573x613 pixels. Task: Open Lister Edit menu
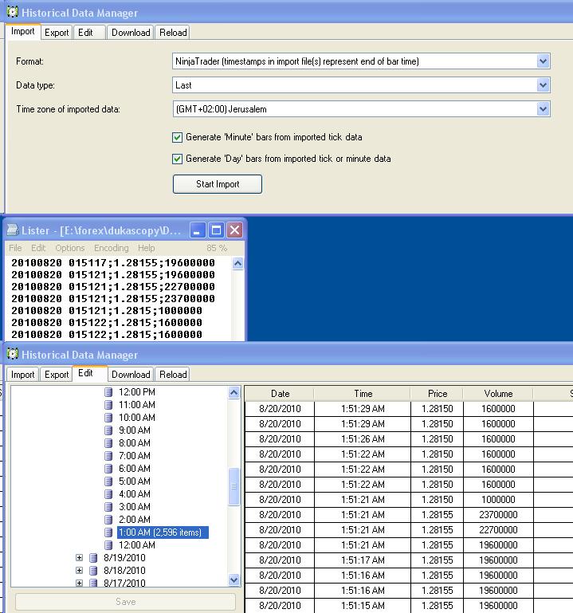tap(38, 248)
